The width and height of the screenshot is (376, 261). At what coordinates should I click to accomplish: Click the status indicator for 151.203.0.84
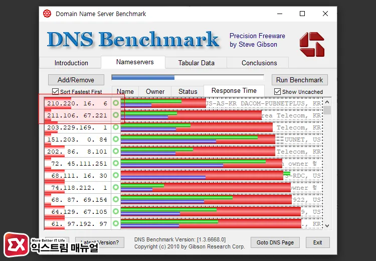[x=116, y=140]
